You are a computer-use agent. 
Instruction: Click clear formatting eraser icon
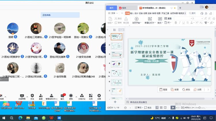click(x=214, y=19)
